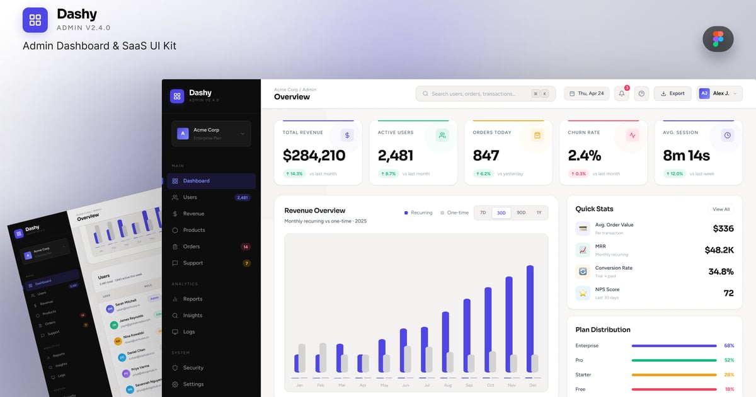Image resolution: width=756 pixels, height=397 pixels.
Task: Click the Settings gear icon in the sidebar
Action: tap(175, 384)
